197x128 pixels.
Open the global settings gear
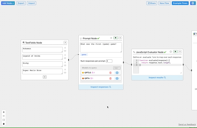pyautogui.click(x=193, y=3)
